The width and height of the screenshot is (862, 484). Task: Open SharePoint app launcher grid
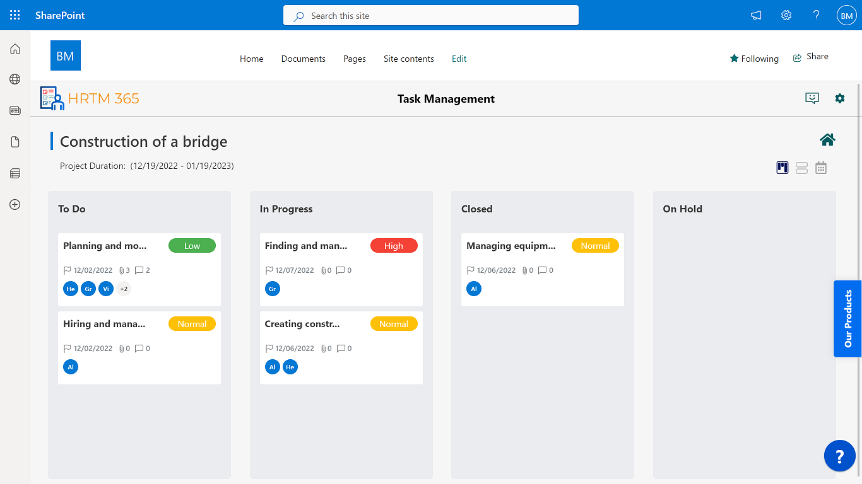(x=15, y=15)
